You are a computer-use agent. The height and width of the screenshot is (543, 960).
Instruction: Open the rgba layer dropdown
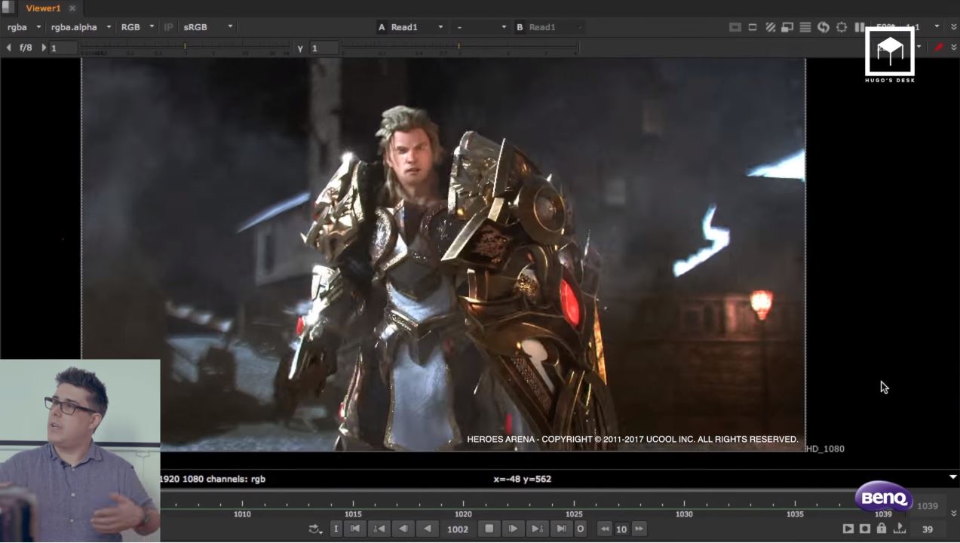(x=24, y=27)
